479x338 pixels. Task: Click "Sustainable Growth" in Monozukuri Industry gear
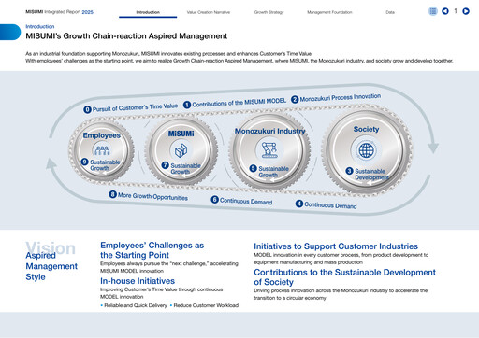273,172
